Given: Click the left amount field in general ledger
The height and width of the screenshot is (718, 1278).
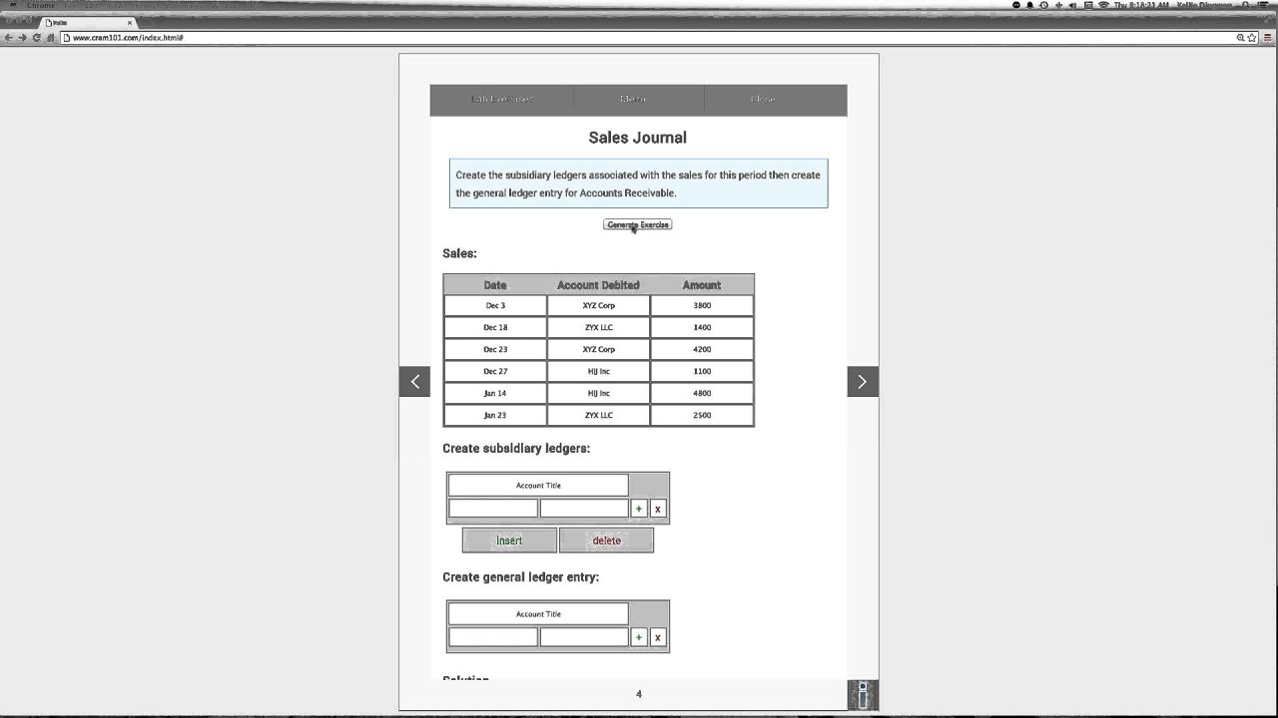Looking at the screenshot, I should (493, 637).
